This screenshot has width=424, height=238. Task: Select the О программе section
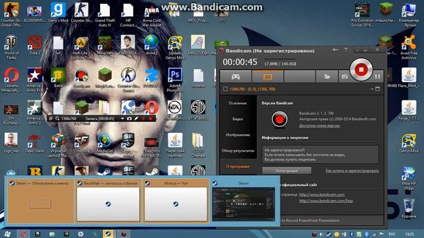click(x=238, y=167)
